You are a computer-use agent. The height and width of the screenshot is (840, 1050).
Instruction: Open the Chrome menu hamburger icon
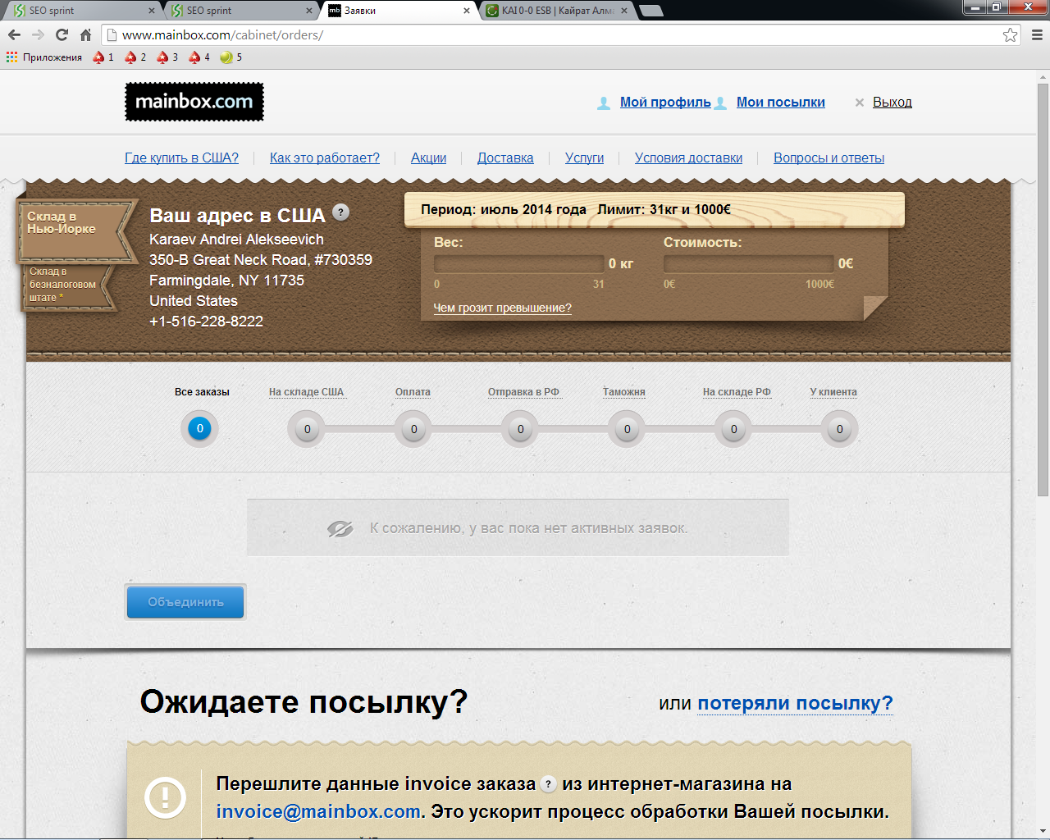click(1036, 34)
